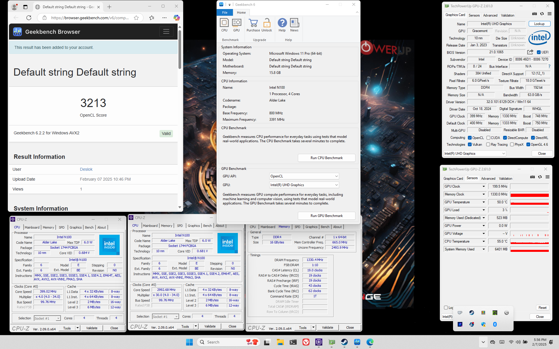The width and height of the screenshot is (559, 349).
Task: Click the refresh icon in GPU-Z Sensors window
Action: 540,177
